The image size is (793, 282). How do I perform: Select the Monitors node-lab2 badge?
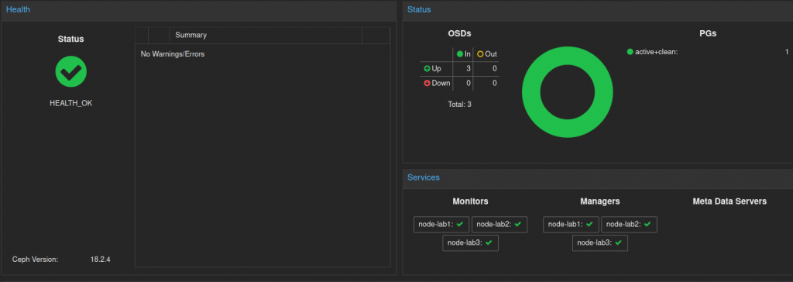[x=499, y=225]
